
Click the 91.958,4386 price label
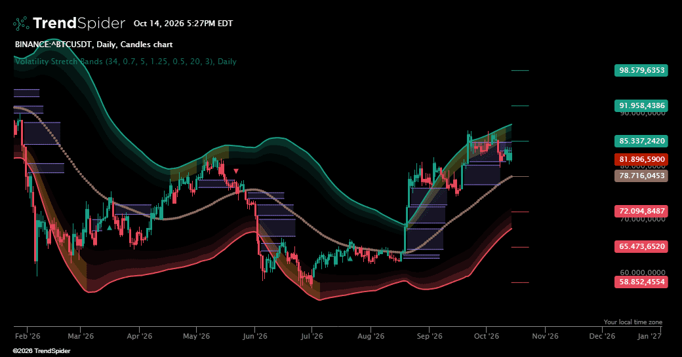click(x=641, y=105)
